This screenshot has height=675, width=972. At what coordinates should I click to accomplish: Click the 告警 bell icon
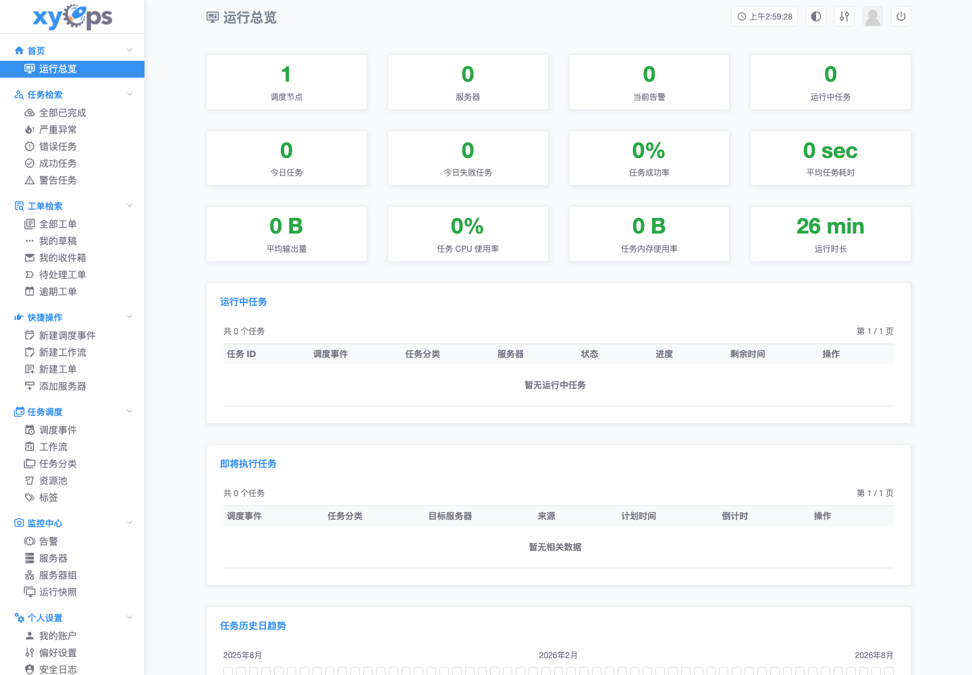pyautogui.click(x=30, y=541)
